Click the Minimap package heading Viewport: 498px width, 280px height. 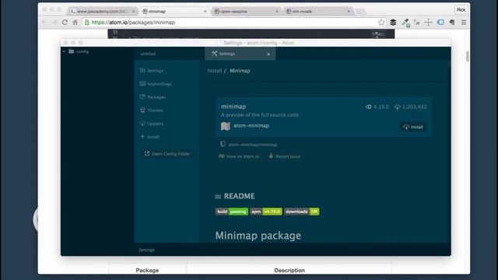[x=258, y=236]
